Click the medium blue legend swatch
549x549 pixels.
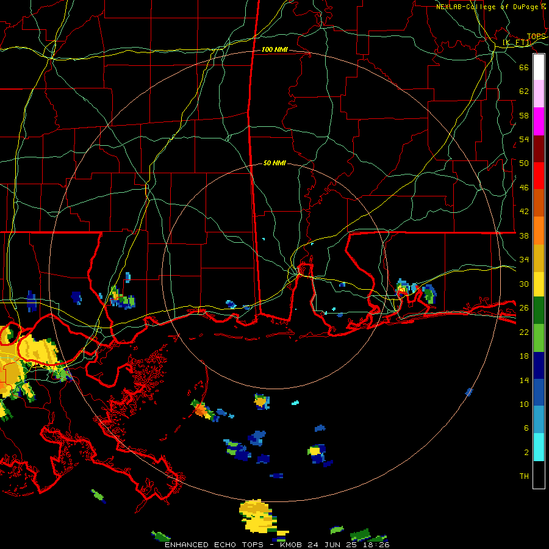(539, 392)
